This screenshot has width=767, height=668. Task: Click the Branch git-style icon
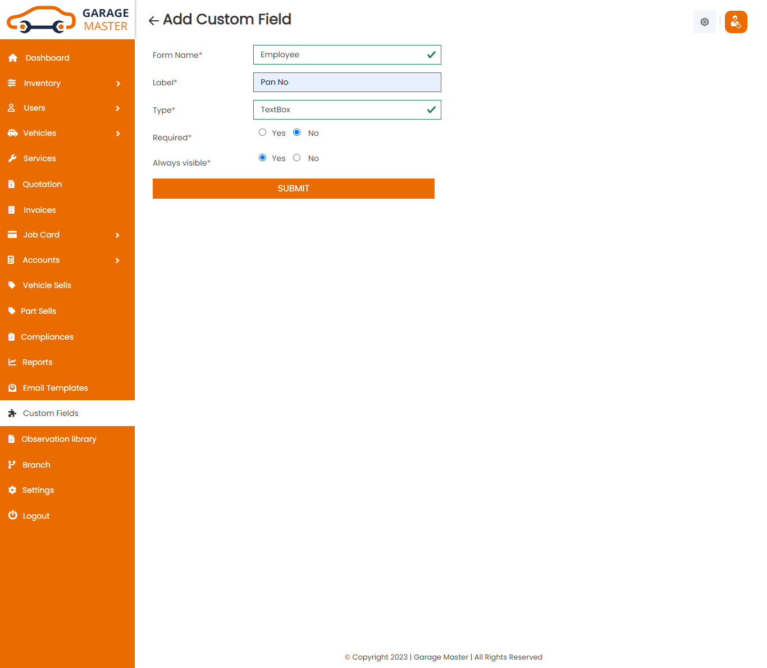coord(12,464)
